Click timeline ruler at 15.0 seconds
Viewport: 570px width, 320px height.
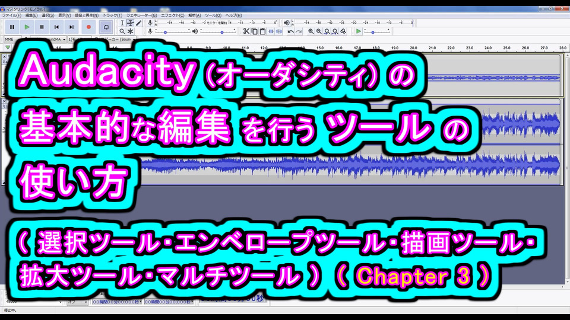pos(320,47)
